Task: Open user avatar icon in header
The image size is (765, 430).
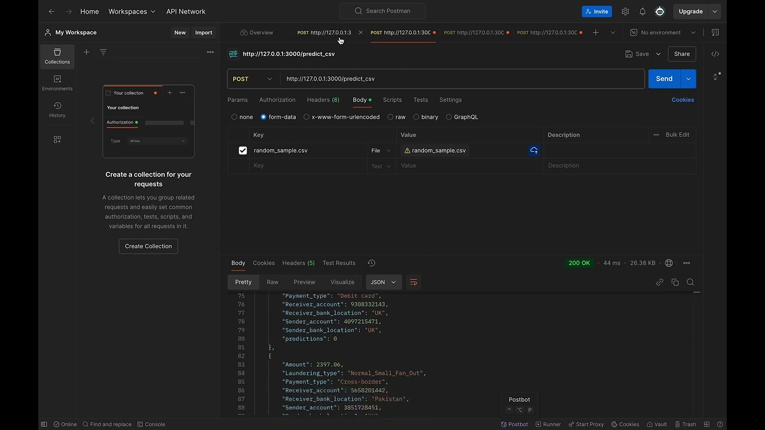Action: [660, 11]
